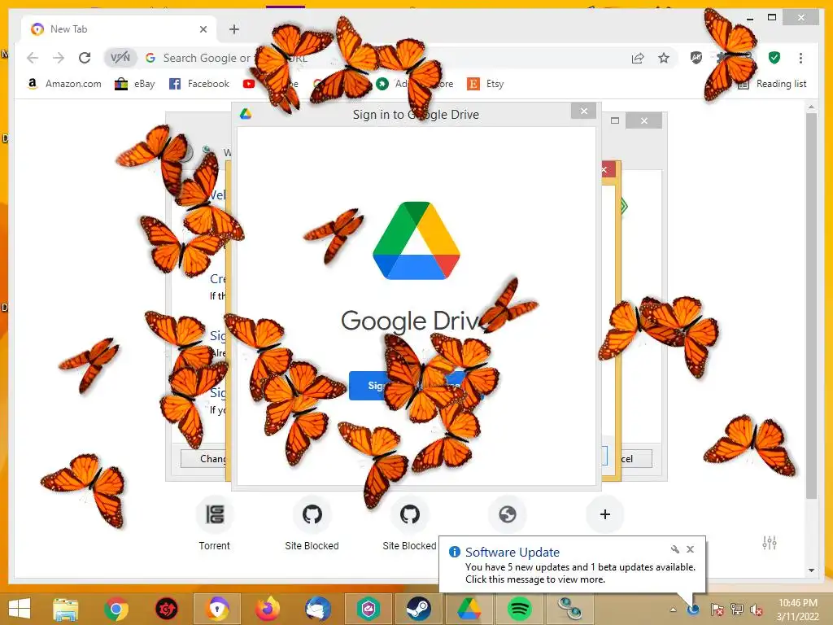Reload the page with the refresh icon
This screenshot has width=833, height=625.
click(85, 58)
